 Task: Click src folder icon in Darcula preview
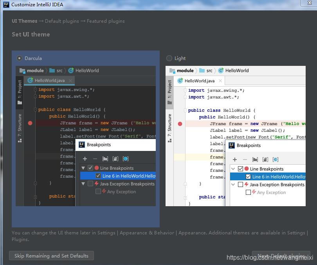[52, 71]
